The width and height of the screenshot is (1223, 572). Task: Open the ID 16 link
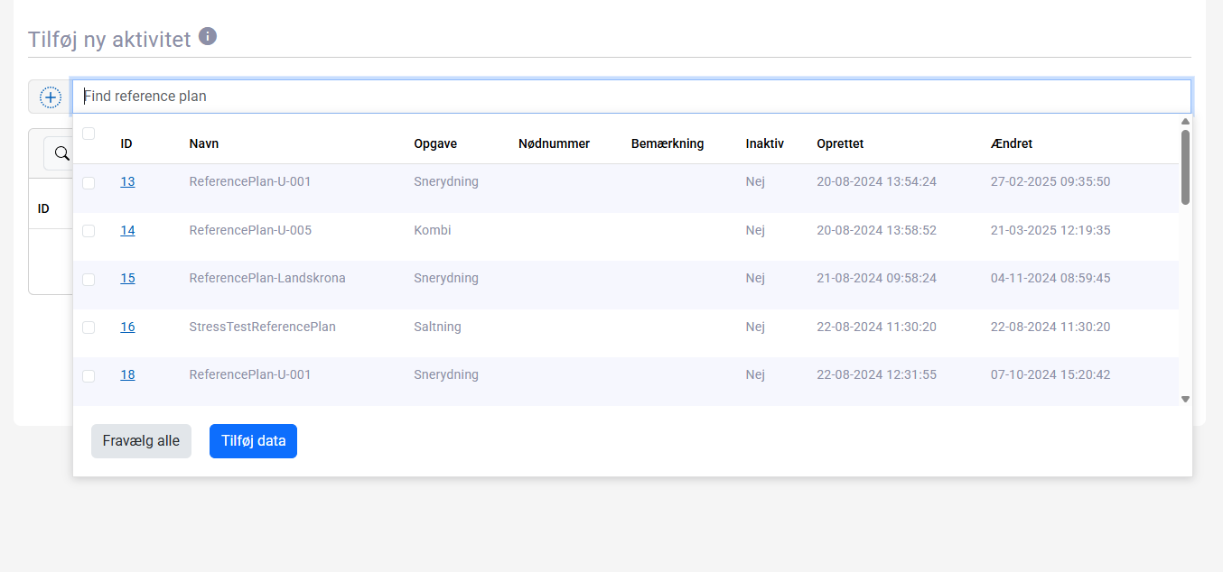127,327
